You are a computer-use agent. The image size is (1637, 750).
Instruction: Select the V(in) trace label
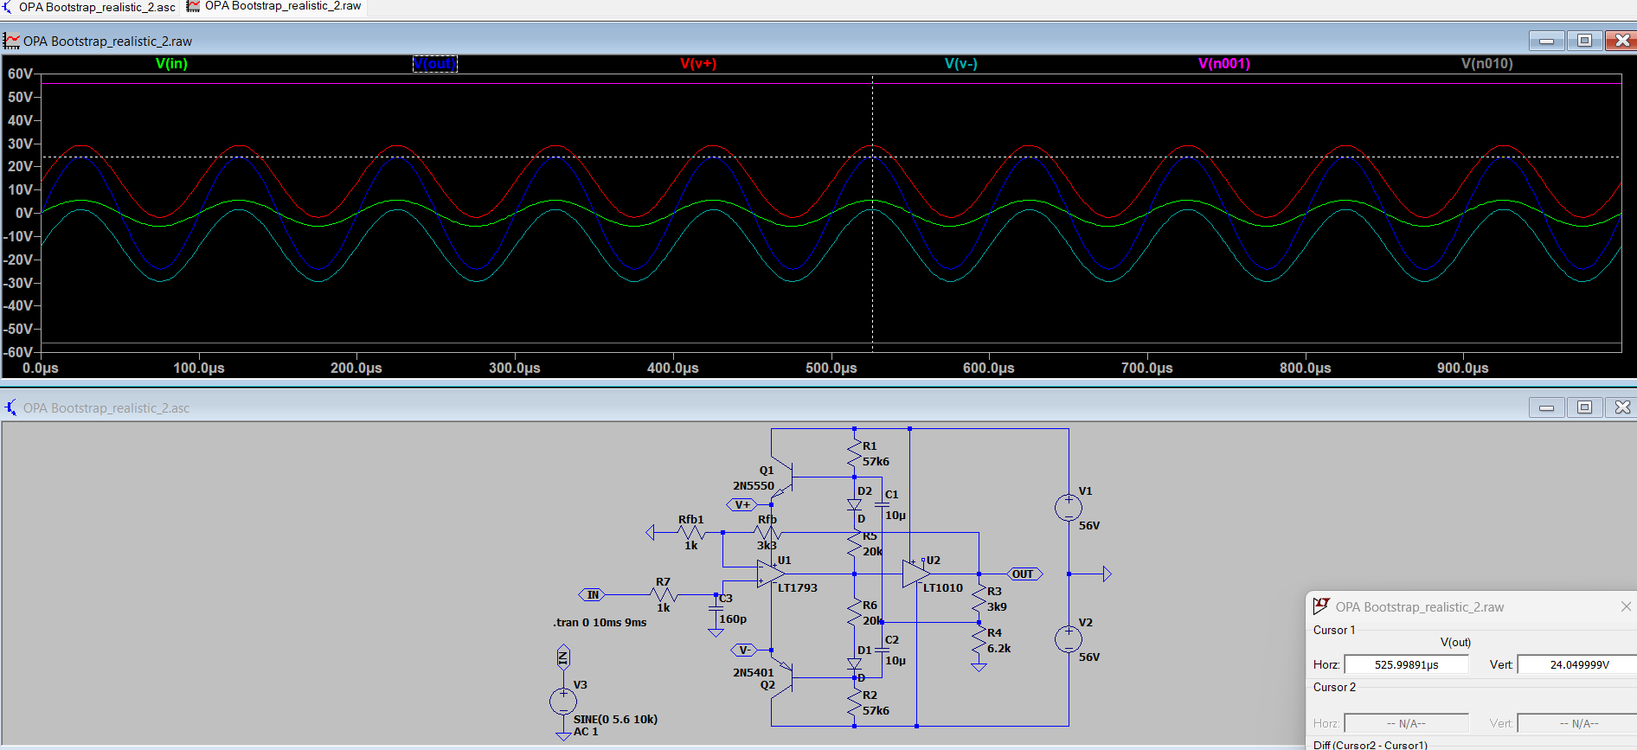click(171, 63)
